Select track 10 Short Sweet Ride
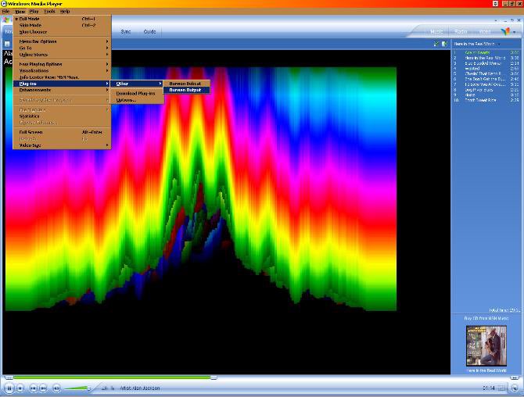 pyautogui.click(x=486, y=100)
